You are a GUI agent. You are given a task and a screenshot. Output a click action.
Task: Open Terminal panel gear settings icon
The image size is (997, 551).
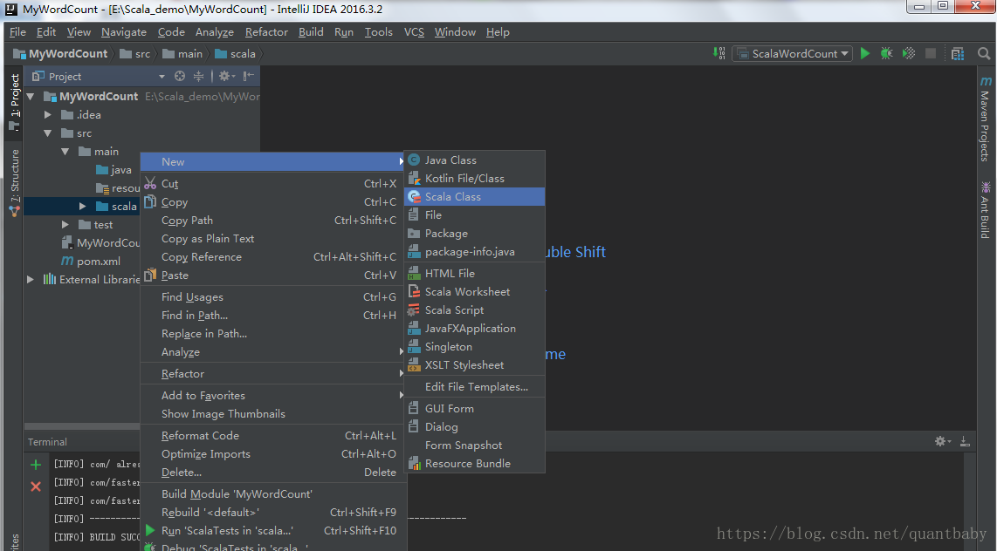coord(942,441)
